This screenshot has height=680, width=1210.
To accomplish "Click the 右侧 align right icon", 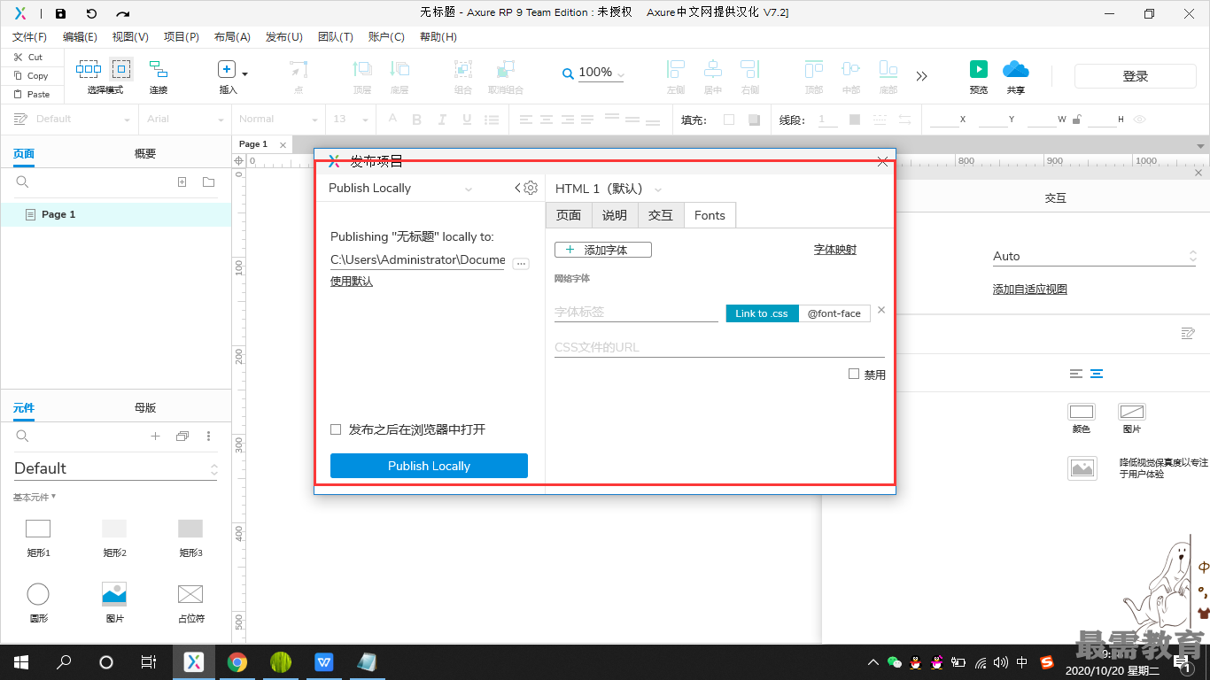I will tap(750, 69).
